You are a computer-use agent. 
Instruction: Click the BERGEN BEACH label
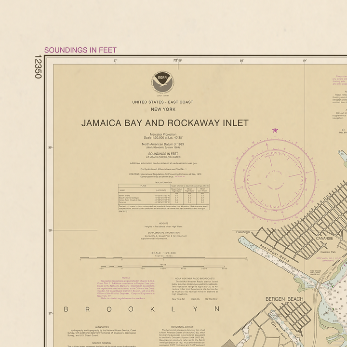[284, 299]
